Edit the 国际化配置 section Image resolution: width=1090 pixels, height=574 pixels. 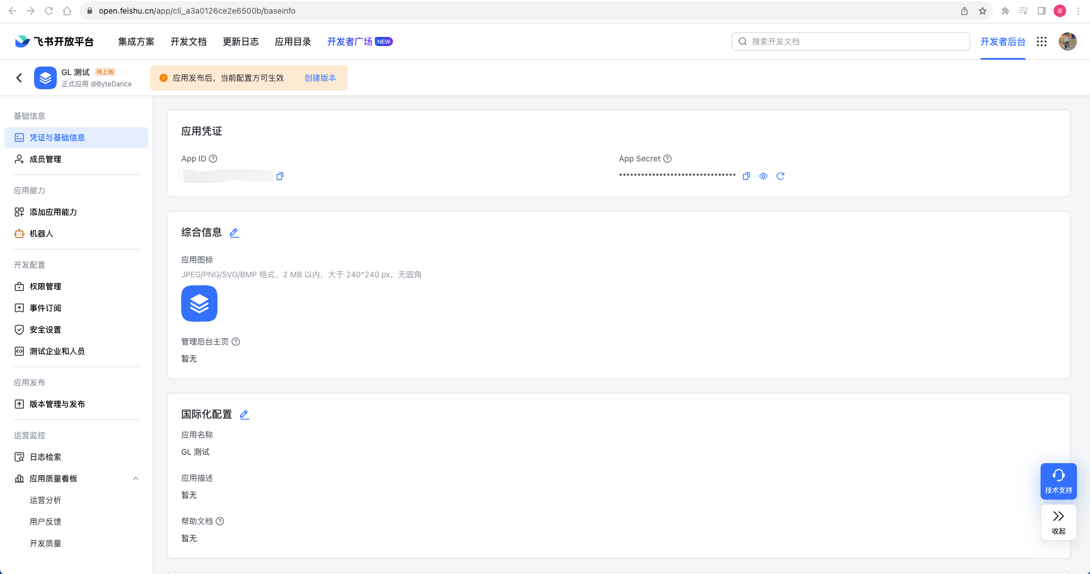coord(244,414)
